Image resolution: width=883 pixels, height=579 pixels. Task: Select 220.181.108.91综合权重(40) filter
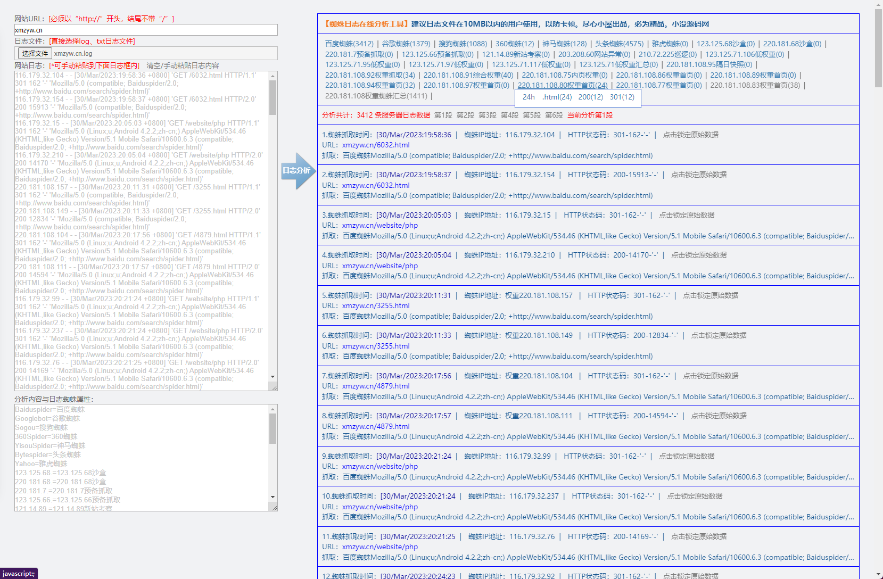(x=468, y=75)
